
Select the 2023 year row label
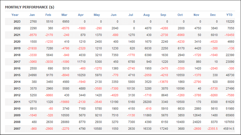(x=17, y=22)
